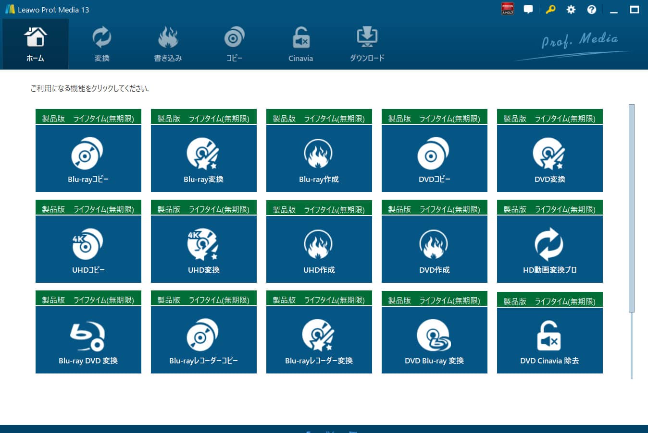Image resolution: width=648 pixels, height=433 pixels.
Task: Open settings with the gear icon
Action: 571,10
